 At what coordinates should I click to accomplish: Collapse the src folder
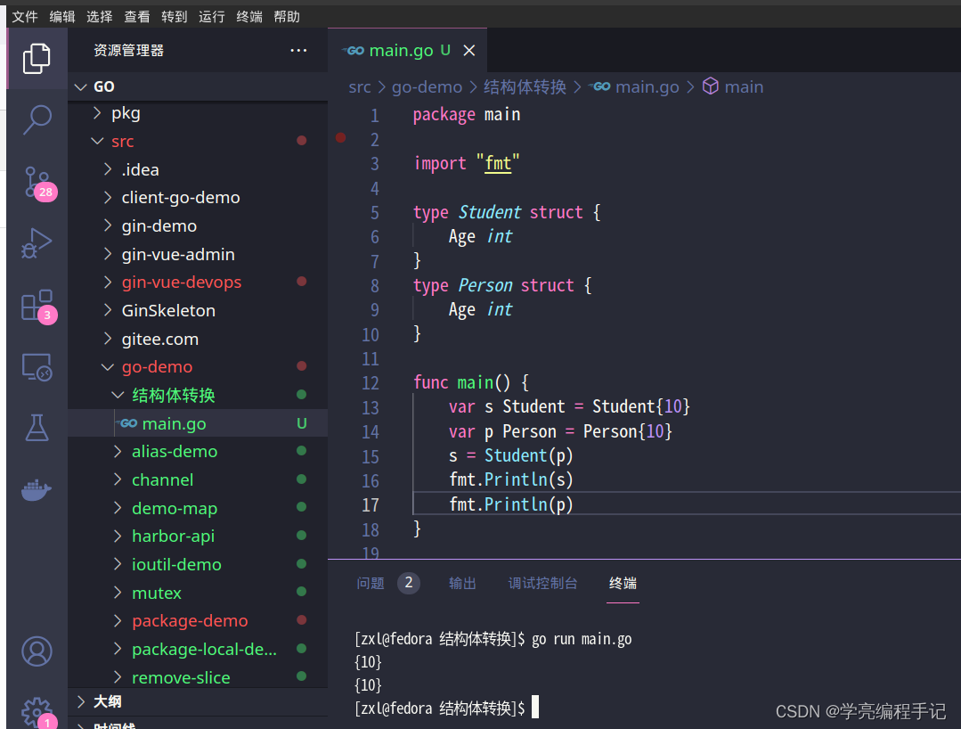[97, 141]
